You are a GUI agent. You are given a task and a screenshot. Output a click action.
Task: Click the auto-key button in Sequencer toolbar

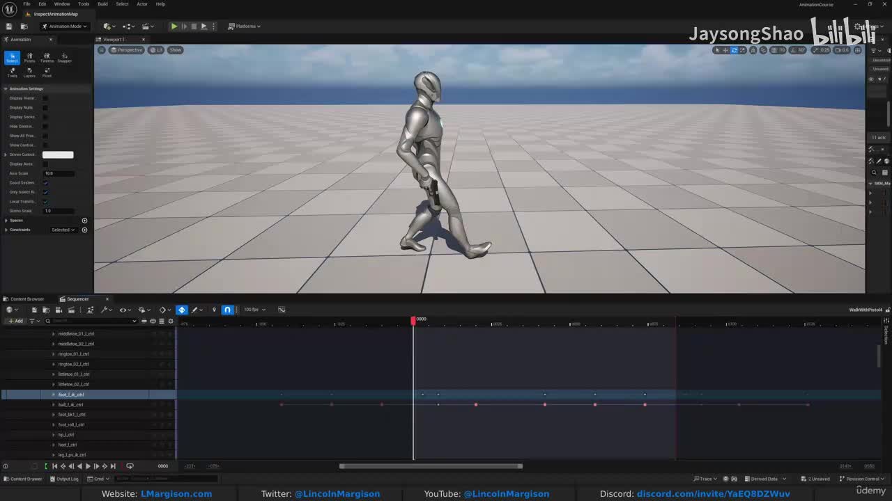click(182, 310)
